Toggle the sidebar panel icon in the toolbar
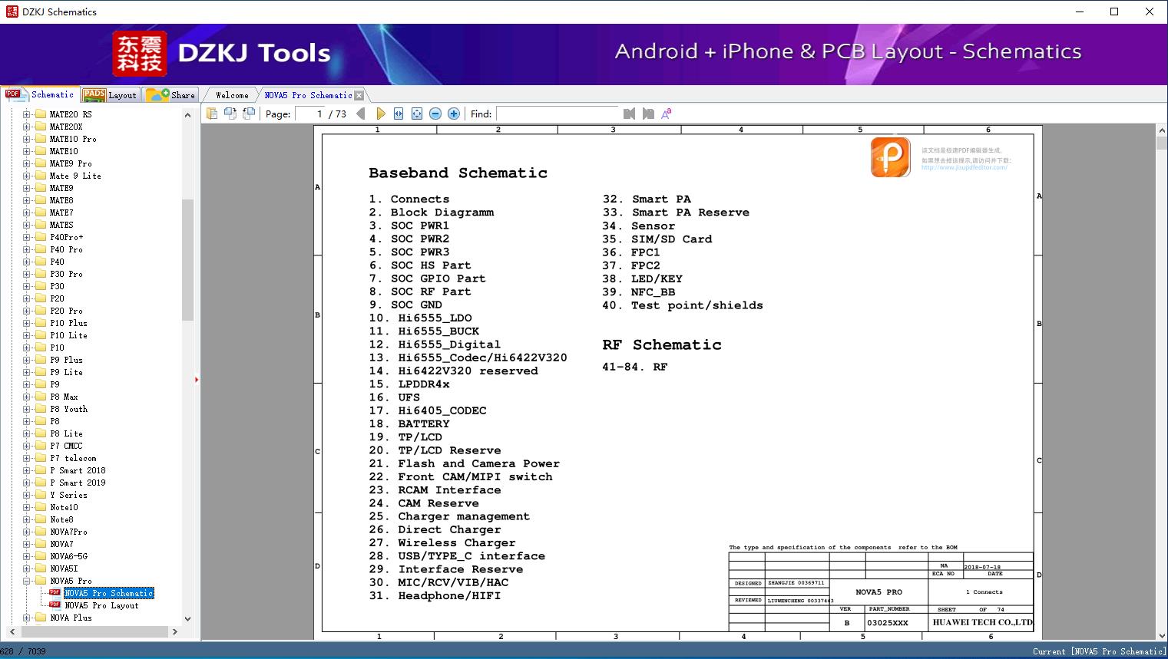 click(x=212, y=114)
